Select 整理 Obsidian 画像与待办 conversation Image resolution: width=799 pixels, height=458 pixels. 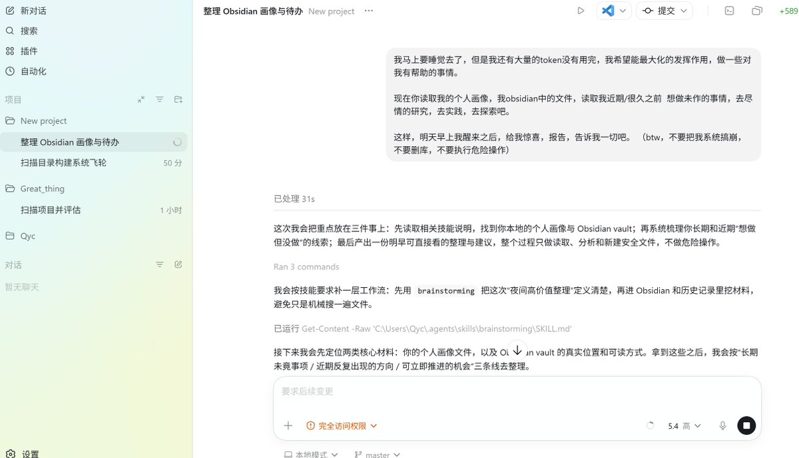coord(93,142)
